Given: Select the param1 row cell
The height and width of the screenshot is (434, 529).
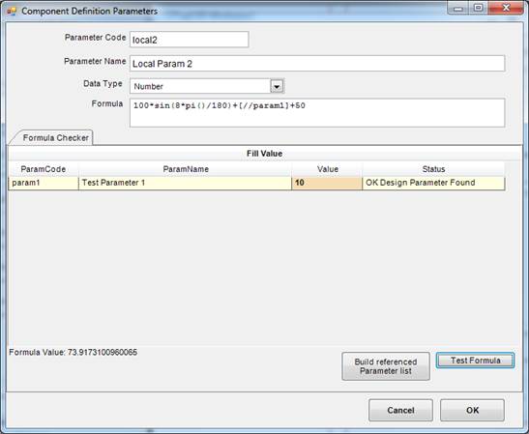Looking at the screenshot, I should 44,183.
